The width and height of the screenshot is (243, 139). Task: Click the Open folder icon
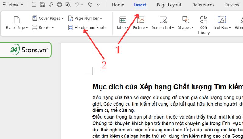pyautogui.click(x=34, y=5)
